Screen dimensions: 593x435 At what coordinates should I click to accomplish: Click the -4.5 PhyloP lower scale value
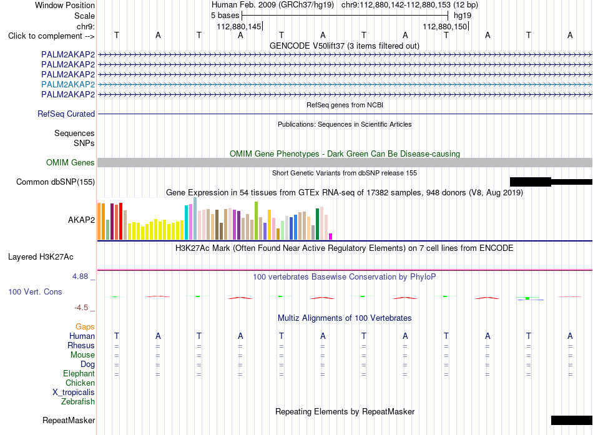click(x=81, y=308)
